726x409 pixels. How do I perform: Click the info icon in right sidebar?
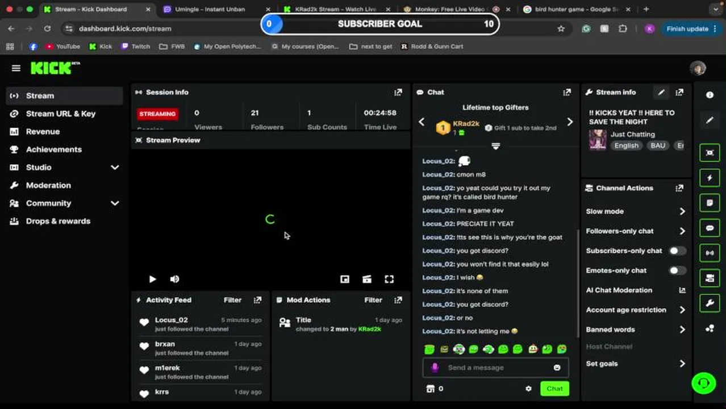[x=710, y=95]
